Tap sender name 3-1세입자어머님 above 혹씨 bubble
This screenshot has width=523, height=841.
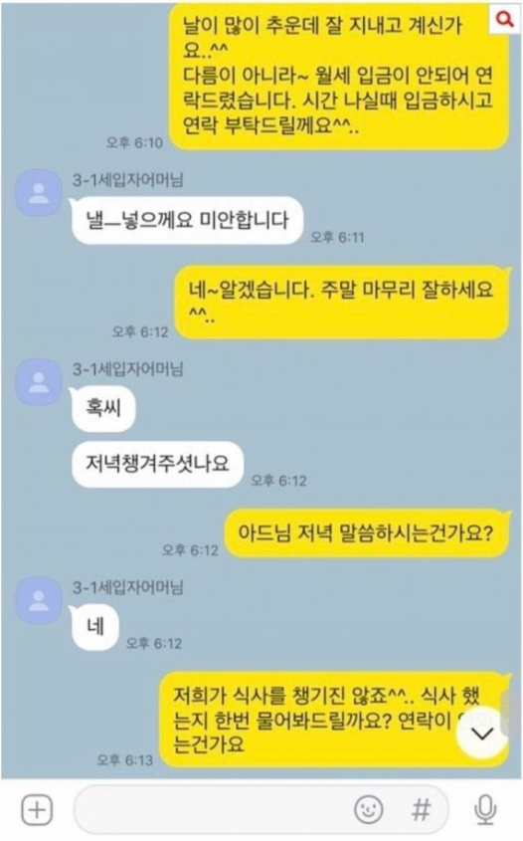128,369
